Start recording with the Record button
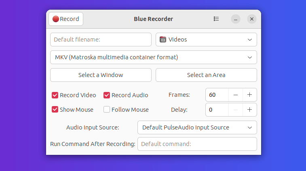The height and width of the screenshot is (171, 306). pos(66,19)
